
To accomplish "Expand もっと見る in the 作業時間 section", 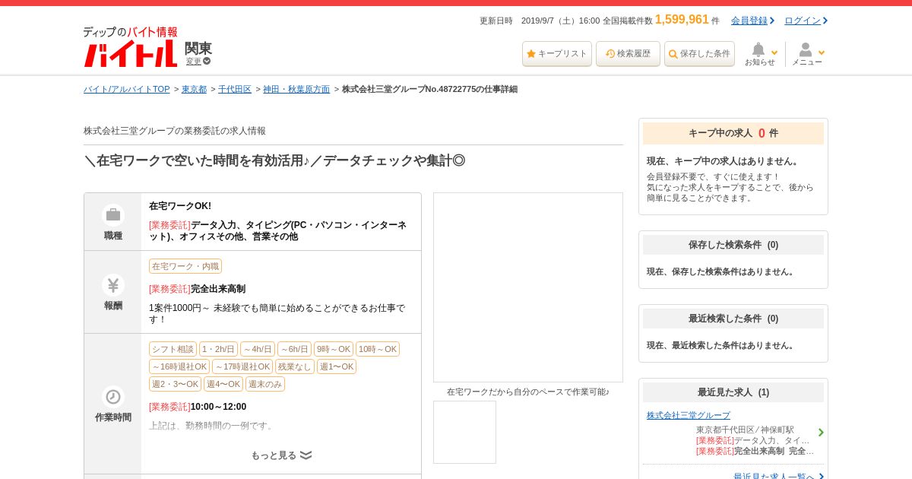I will pyautogui.click(x=281, y=455).
